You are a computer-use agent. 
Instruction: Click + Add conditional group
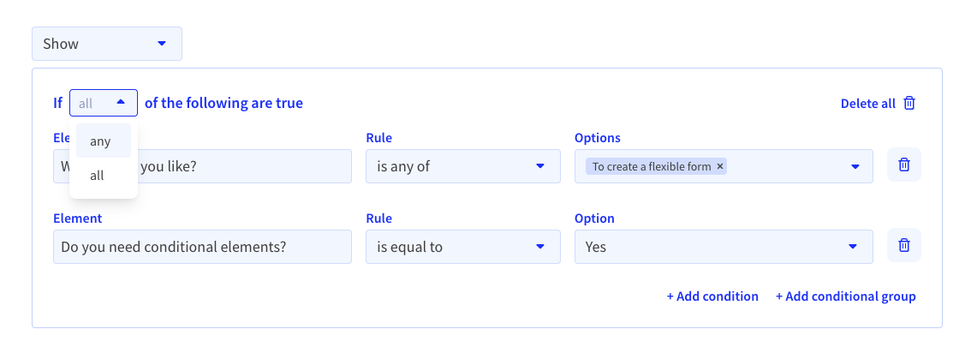[x=845, y=296]
